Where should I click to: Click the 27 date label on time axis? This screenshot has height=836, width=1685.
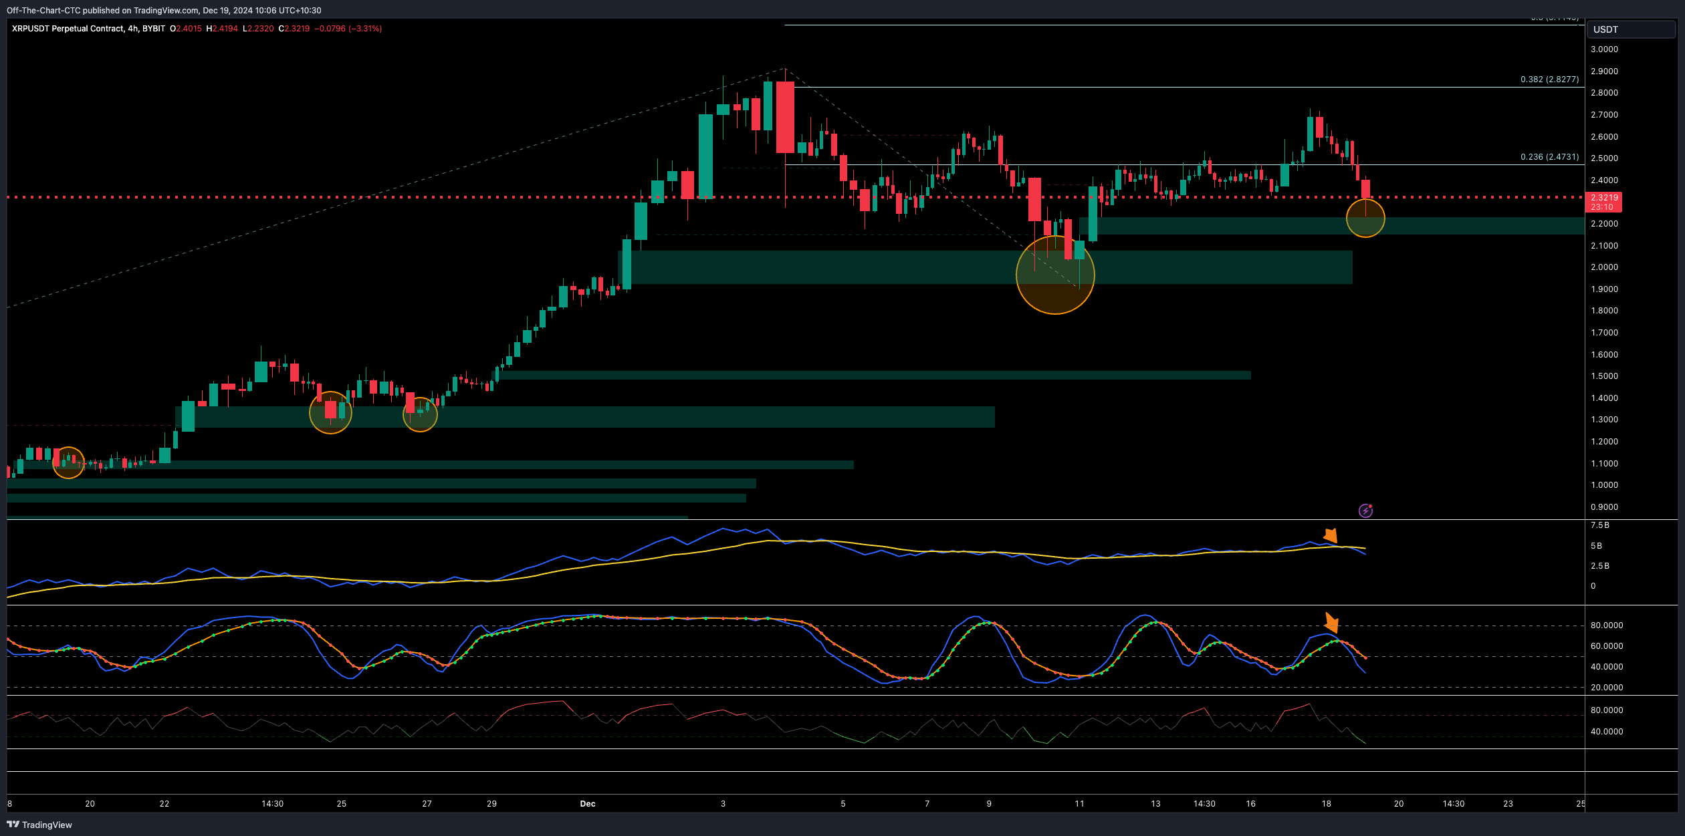(x=427, y=804)
